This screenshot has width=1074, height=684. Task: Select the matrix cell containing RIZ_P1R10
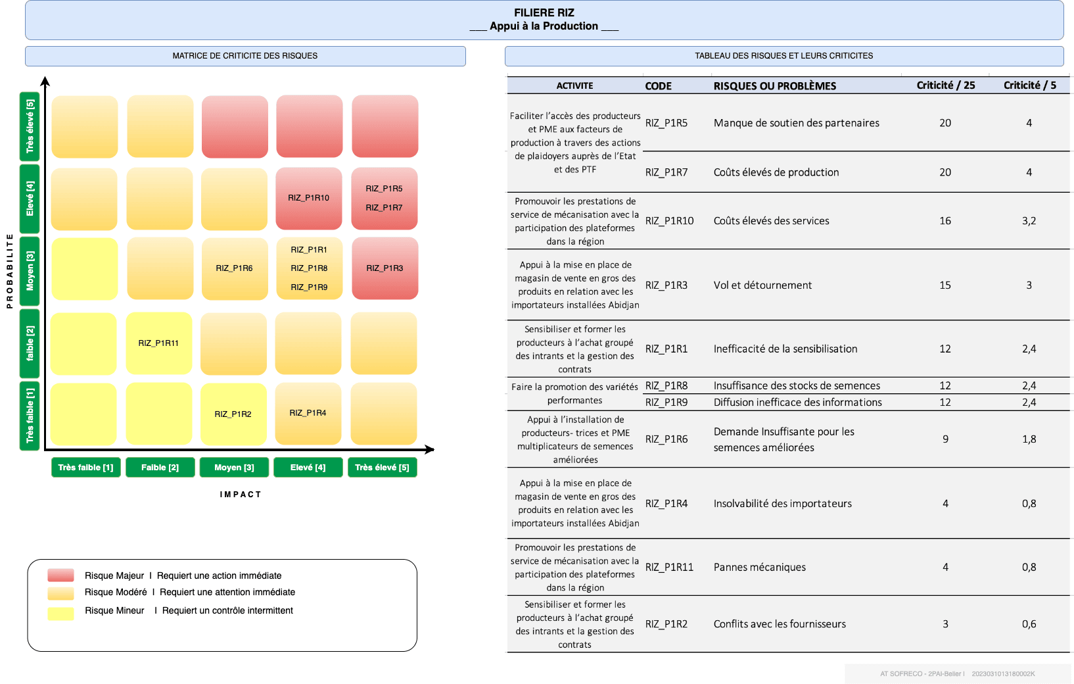(309, 198)
